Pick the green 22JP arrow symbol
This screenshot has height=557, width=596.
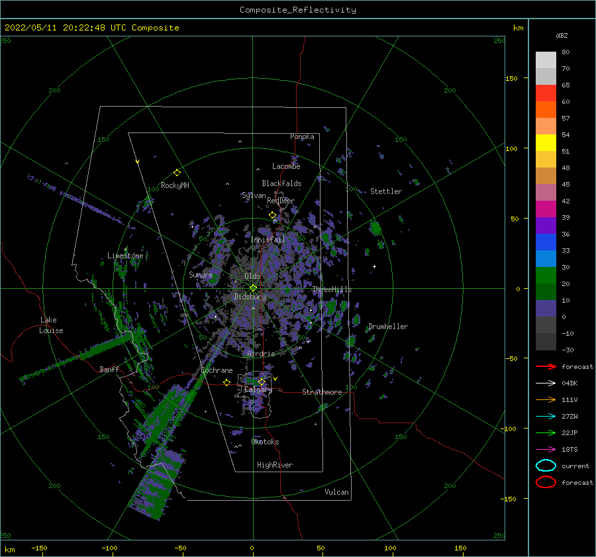(546, 432)
